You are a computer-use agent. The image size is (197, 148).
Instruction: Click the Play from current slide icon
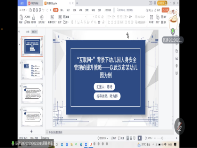tap(42, 17)
